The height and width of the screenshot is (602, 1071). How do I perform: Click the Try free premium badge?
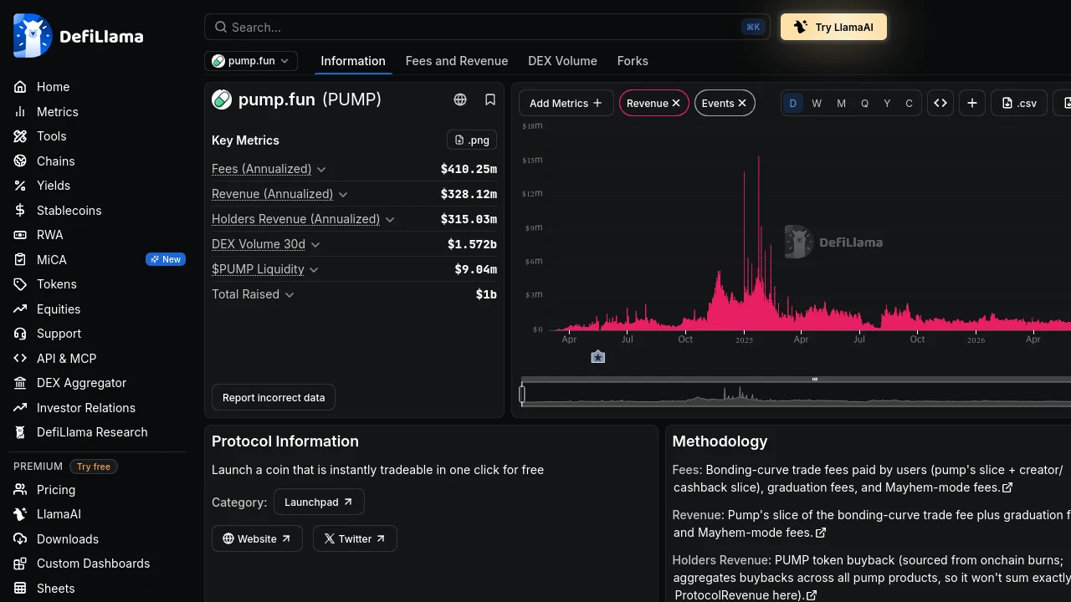94,467
